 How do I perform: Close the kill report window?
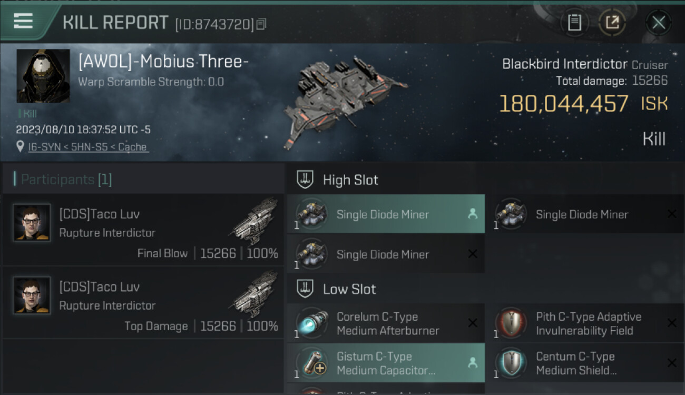click(658, 22)
